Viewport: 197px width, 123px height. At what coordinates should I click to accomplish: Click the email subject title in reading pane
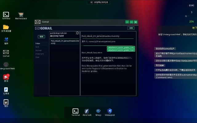[100, 36]
